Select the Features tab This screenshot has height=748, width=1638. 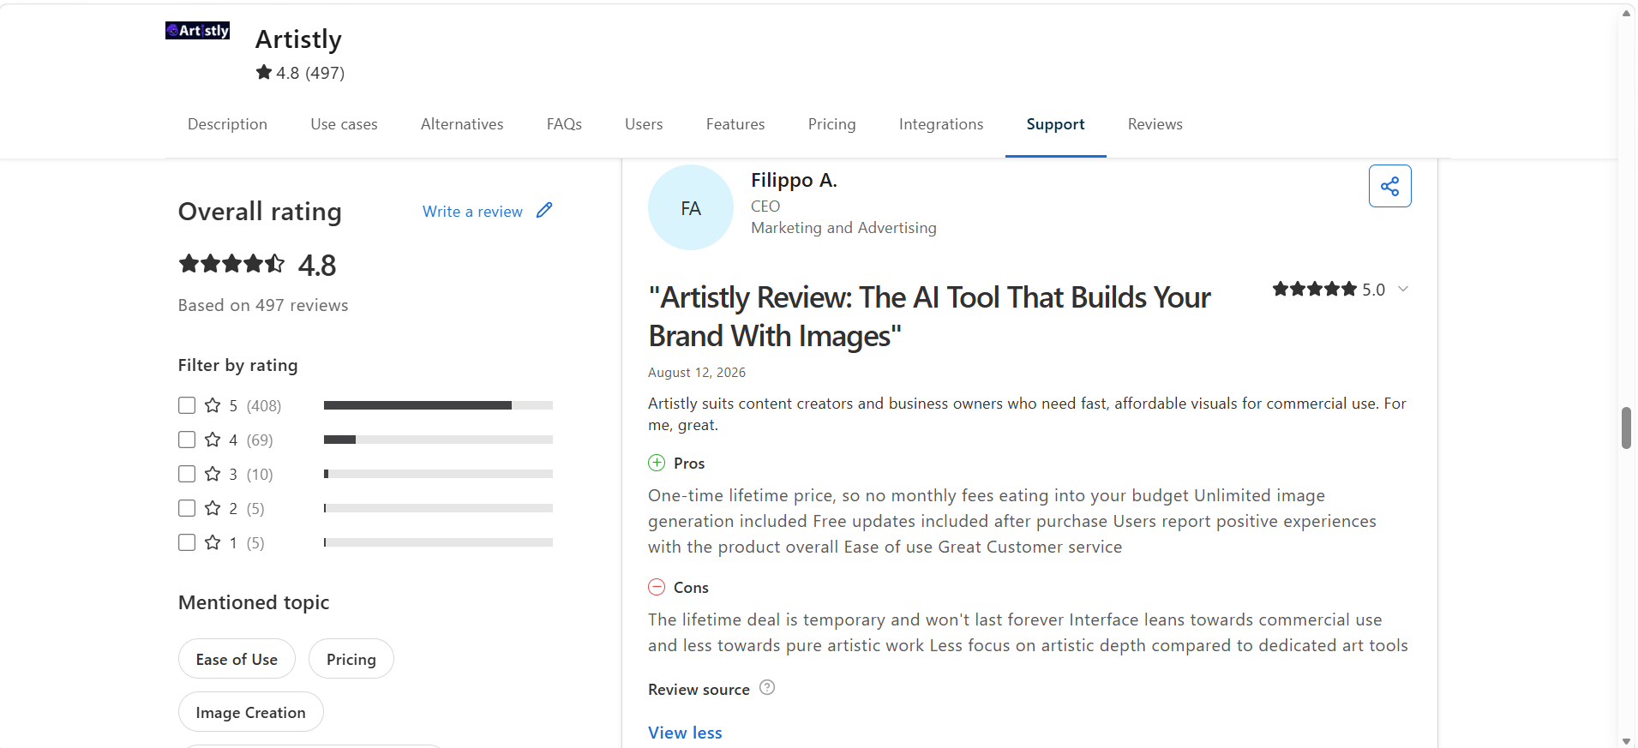[x=735, y=124]
